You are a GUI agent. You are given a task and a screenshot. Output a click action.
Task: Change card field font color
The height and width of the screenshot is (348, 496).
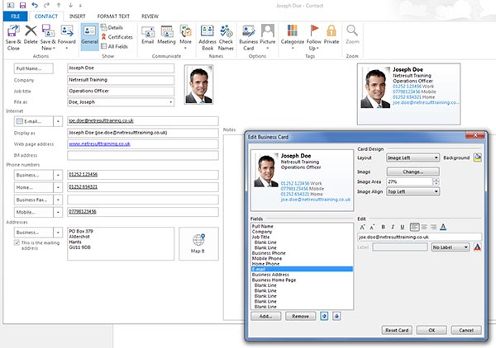(443, 227)
